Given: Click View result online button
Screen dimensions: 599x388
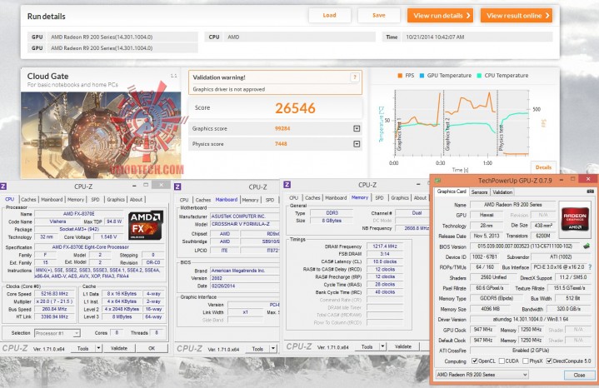Looking at the screenshot, I should (x=517, y=16).
